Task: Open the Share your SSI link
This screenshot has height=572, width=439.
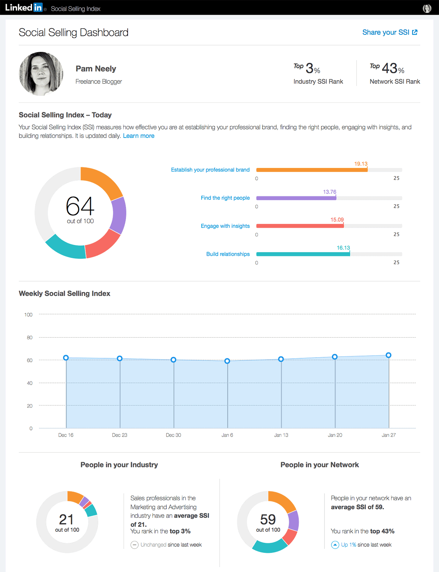Action: coord(390,32)
